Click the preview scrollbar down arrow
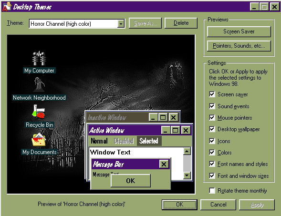The width and height of the screenshot is (281, 216). coord(187,175)
